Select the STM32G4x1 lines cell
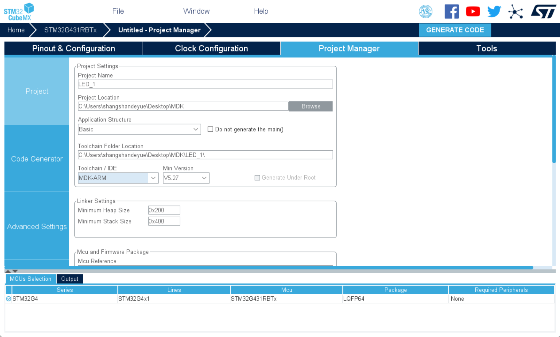Viewport: 560px width, 337px height. [x=174, y=299]
